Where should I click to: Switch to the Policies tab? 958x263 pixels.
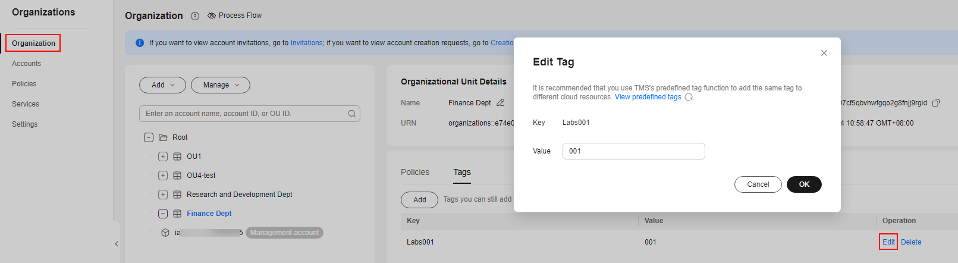click(x=415, y=172)
